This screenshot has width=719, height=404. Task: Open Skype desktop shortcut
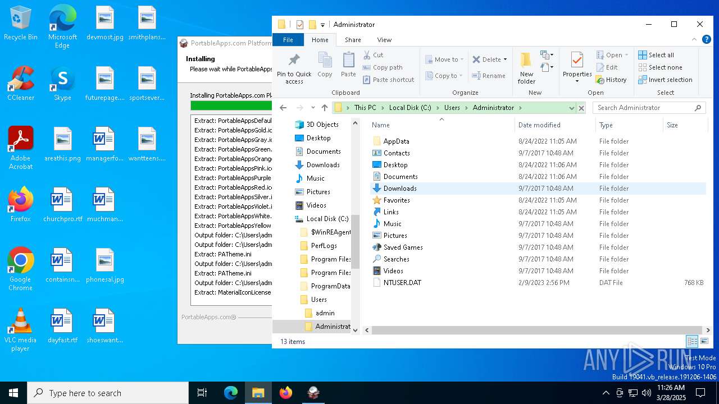62,84
